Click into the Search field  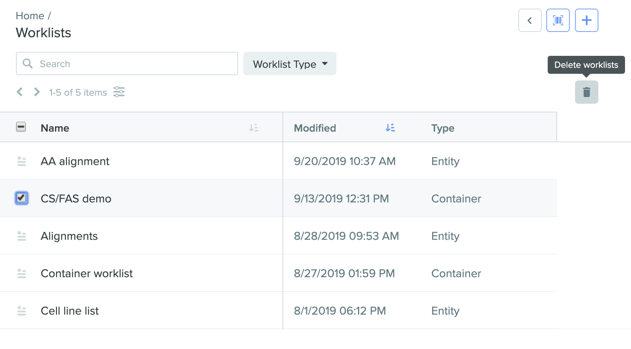pyautogui.click(x=127, y=63)
